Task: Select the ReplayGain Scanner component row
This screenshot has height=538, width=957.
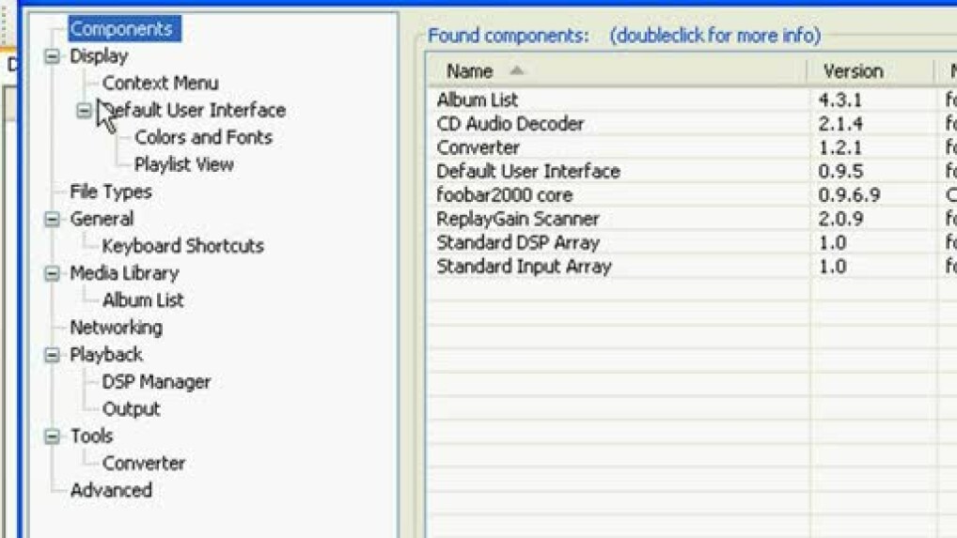Action: tap(517, 219)
